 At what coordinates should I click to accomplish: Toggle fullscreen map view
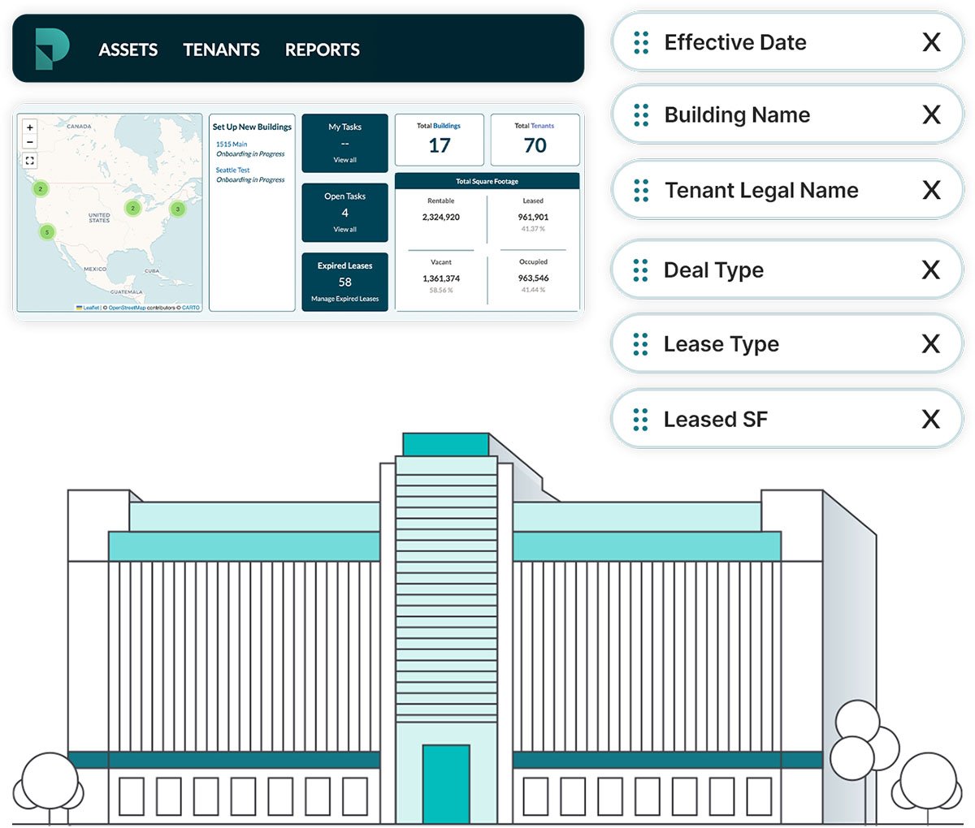pyautogui.click(x=30, y=161)
